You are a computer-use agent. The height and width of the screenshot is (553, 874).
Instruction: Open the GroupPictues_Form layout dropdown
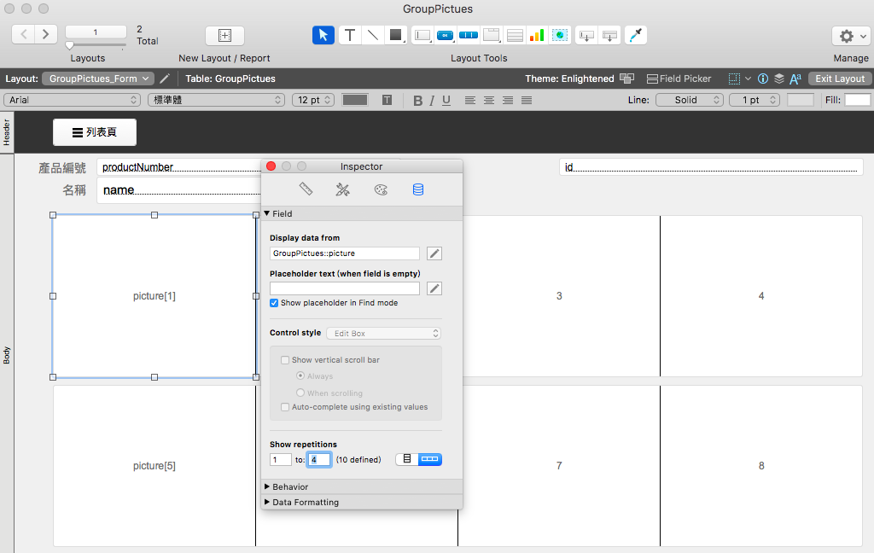click(98, 79)
